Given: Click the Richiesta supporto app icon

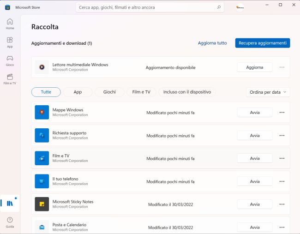Looking at the screenshot, I should [42, 135].
